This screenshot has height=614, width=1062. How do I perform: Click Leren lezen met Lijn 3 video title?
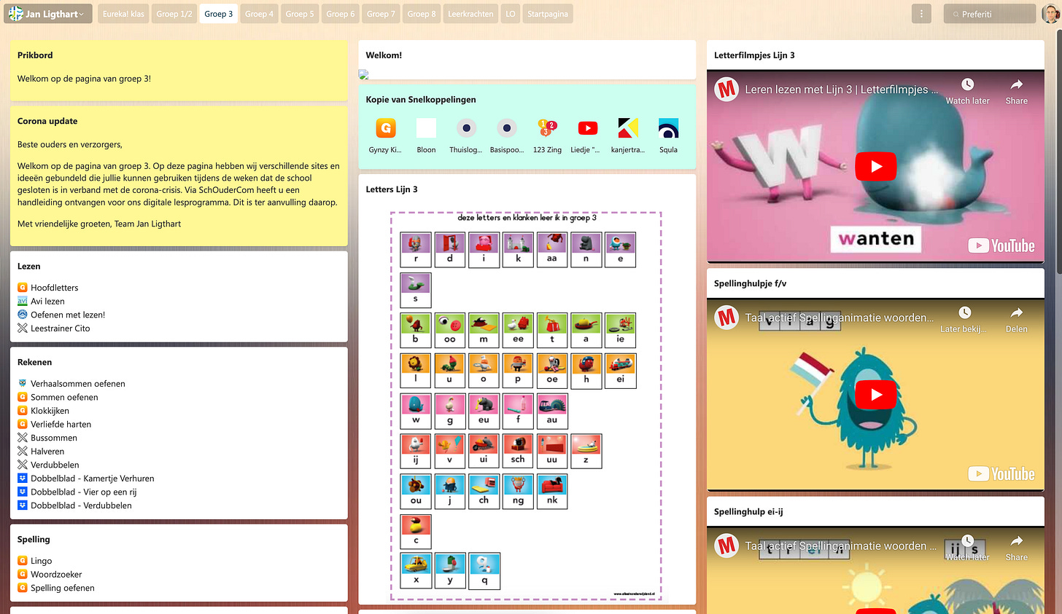tap(841, 90)
